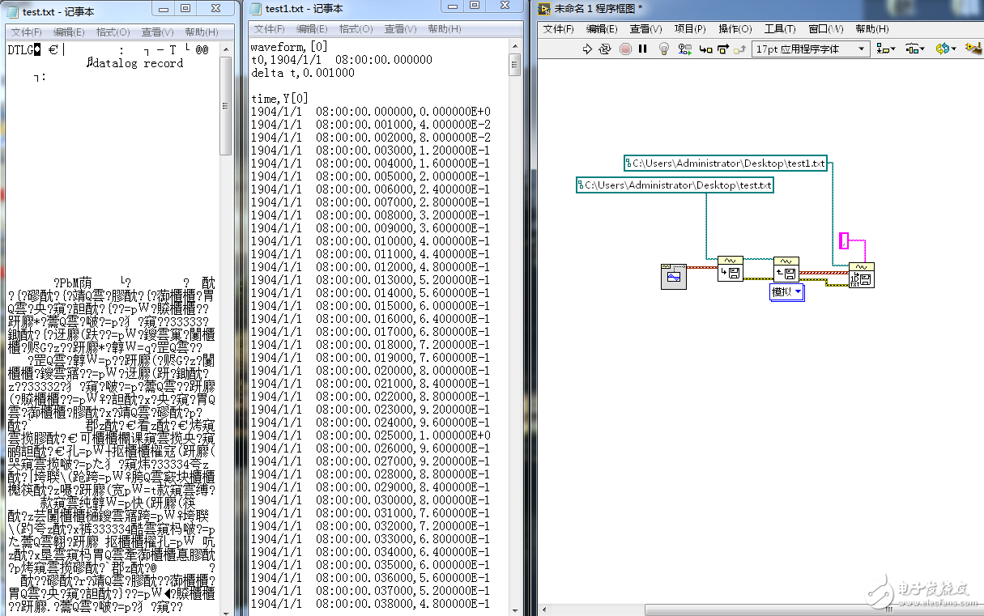This screenshot has width=984, height=616.
Task: Click row ending 00.000000,0.000000E+0
Action: [x=370, y=112]
